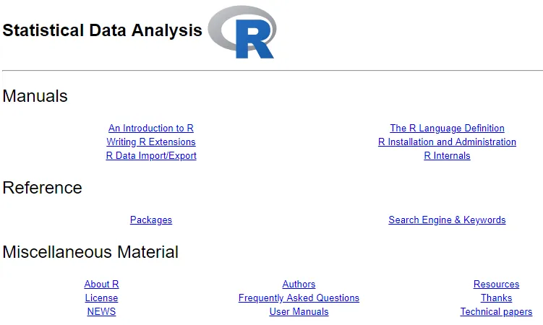Open The R Language Definition
The width and height of the screenshot is (543, 325).
447,129
